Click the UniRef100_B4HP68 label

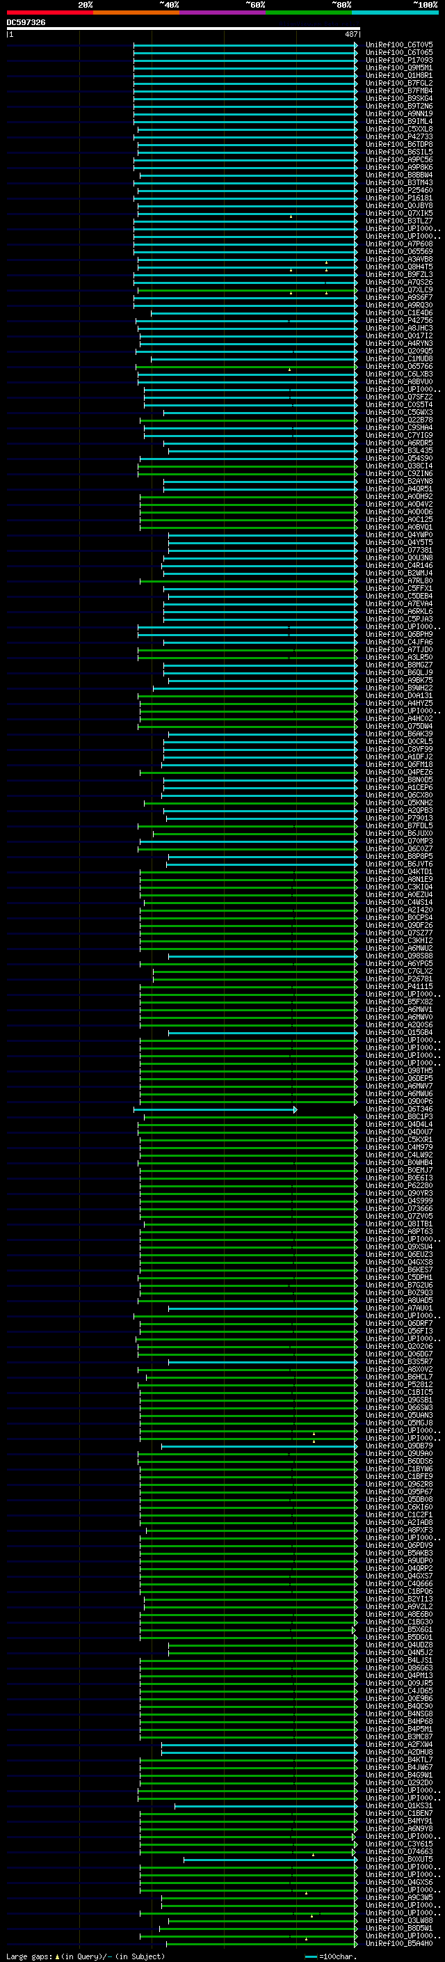pos(399,1721)
